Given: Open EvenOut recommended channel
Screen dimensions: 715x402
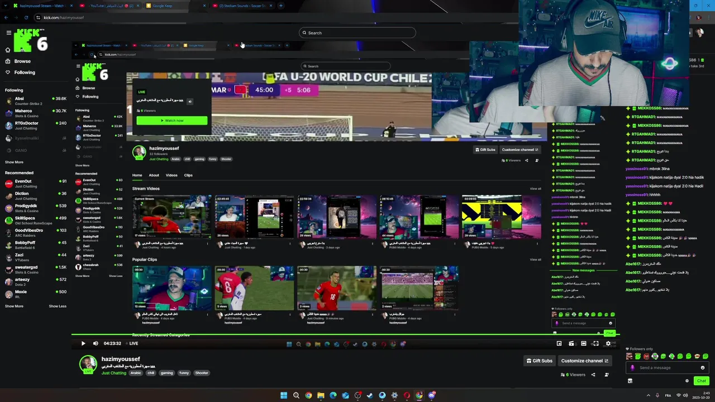Looking at the screenshot, I should [x=35, y=183].
